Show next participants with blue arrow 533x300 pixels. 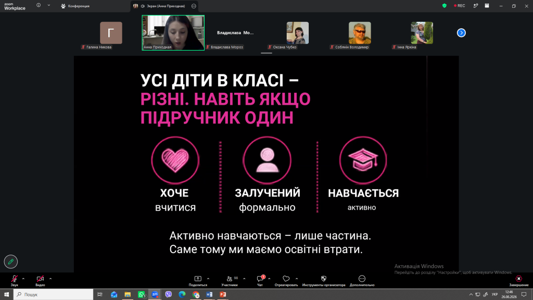[461, 33]
